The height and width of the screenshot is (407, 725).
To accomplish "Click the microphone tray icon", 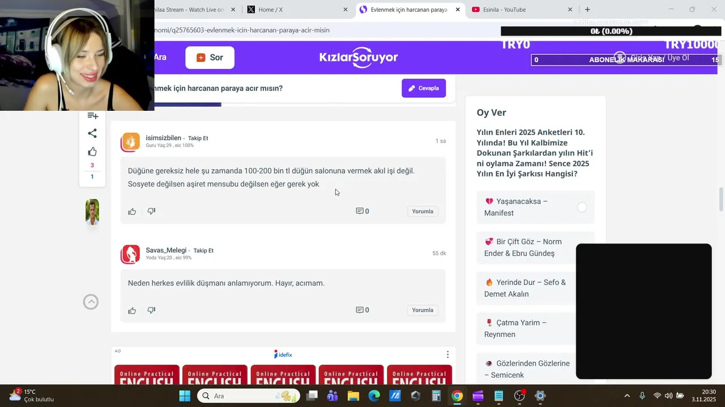I will point(642,396).
